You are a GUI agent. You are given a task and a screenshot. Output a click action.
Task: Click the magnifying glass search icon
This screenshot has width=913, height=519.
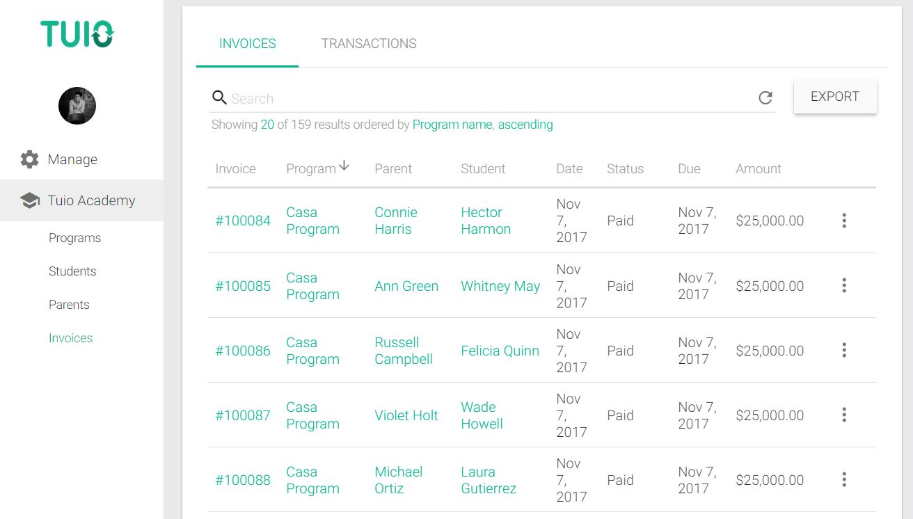[219, 97]
